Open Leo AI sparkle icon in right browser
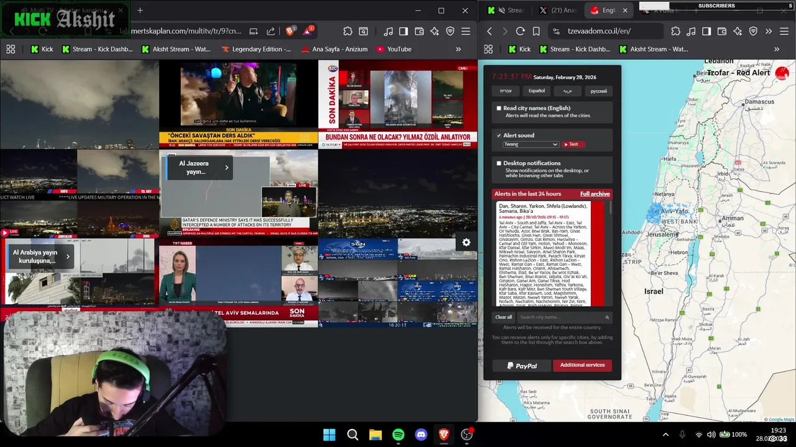Viewport: 796px width, 447px height. coord(738,31)
